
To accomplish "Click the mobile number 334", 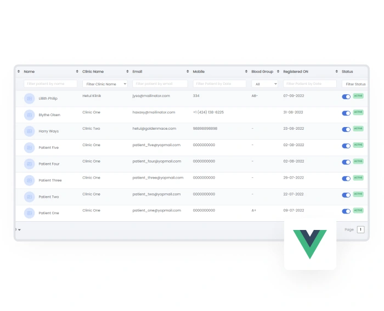I will tap(196, 96).
